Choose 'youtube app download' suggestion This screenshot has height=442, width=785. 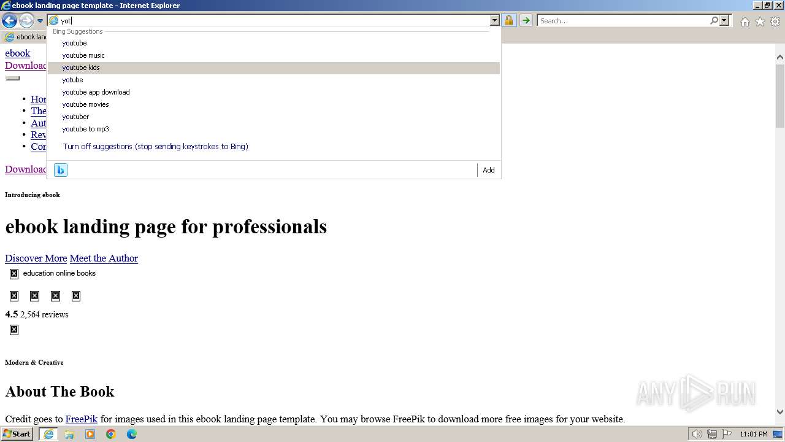click(274, 92)
